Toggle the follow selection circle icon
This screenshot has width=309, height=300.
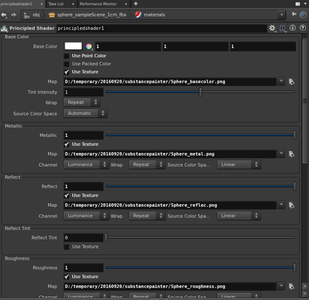tap(303, 15)
